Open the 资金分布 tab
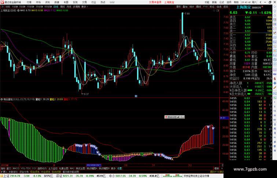 point(24,172)
